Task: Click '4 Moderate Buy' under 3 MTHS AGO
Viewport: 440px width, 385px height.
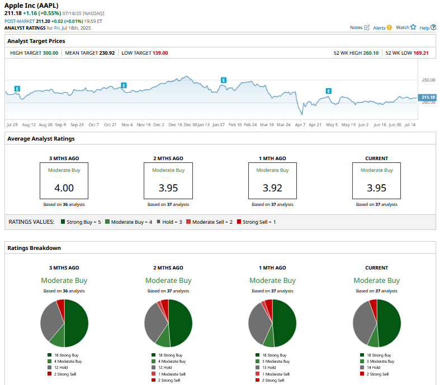Action: [x=68, y=361]
